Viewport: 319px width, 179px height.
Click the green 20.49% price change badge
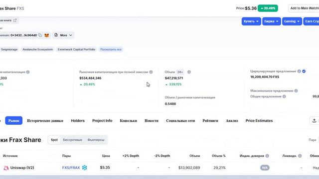coord(268,8)
